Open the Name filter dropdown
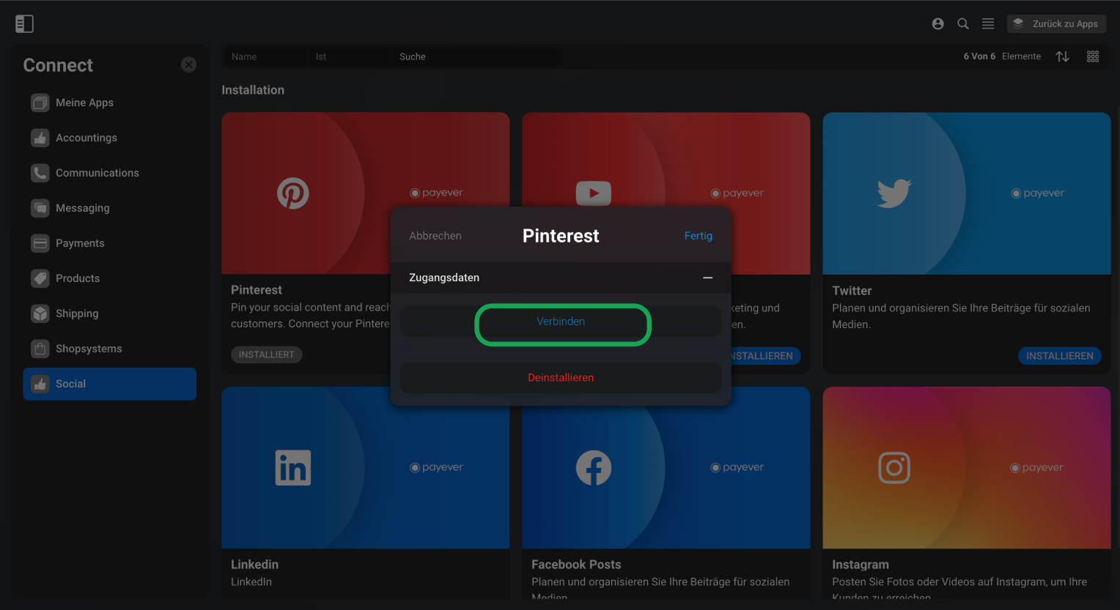Screen dimensions: 1120x610 265,56
